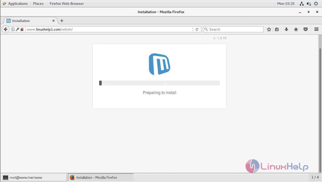Click the insecure connection lock icon

pos(22,29)
